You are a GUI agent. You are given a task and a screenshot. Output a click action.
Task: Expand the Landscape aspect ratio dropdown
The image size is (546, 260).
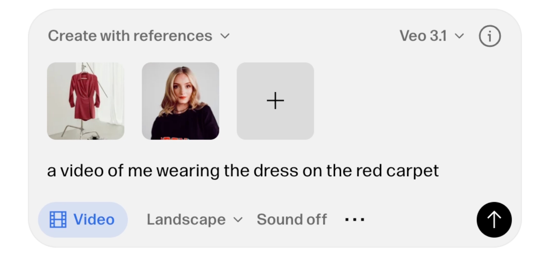click(186, 220)
